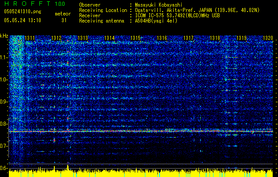
Task: Click the 1320 time marker
Action: point(268,38)
